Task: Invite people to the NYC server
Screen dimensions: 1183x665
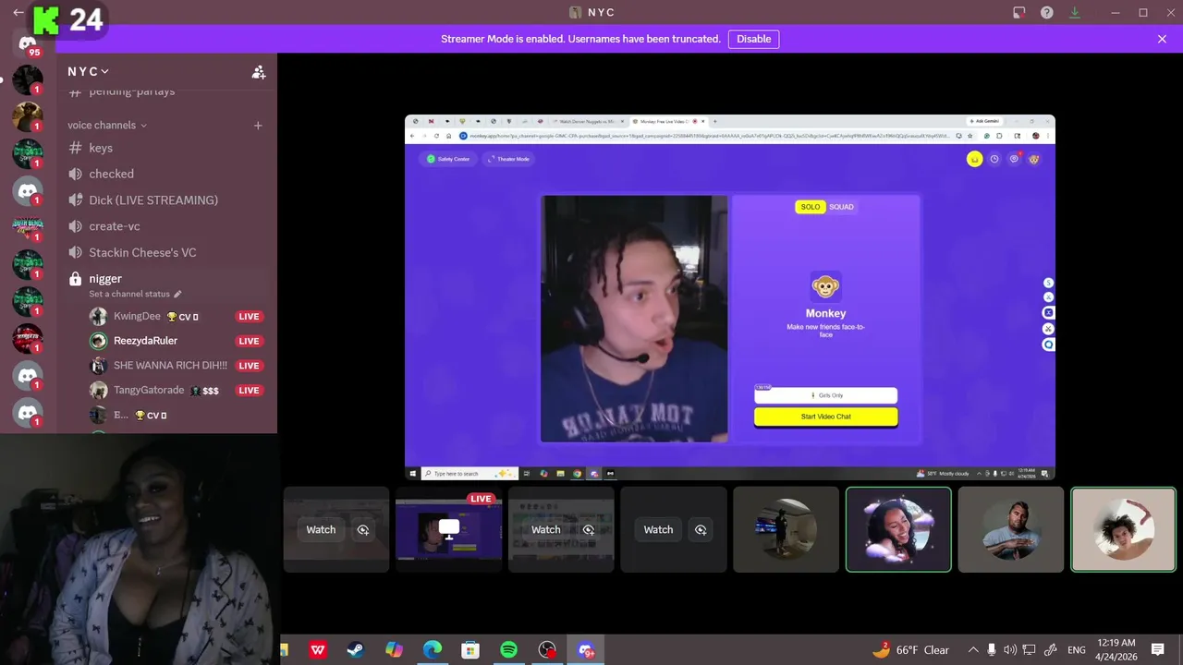Action: [x=259, y=72]
